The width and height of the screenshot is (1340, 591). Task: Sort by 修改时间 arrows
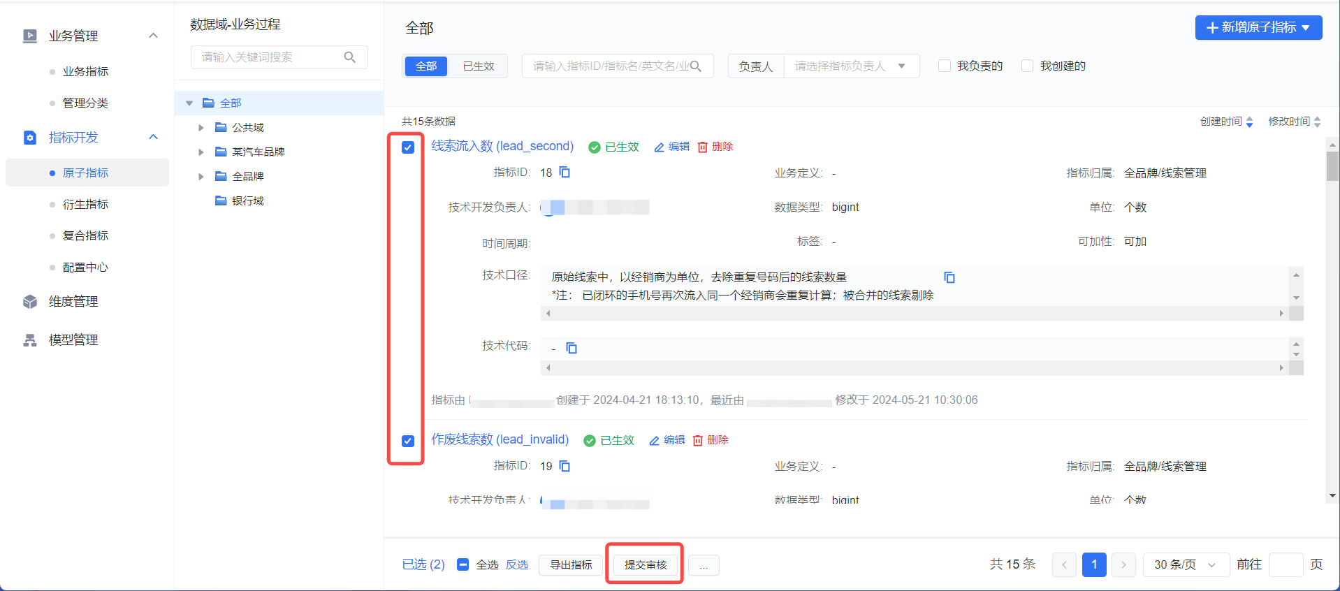pyautogui.click(x=1317, y=122)
